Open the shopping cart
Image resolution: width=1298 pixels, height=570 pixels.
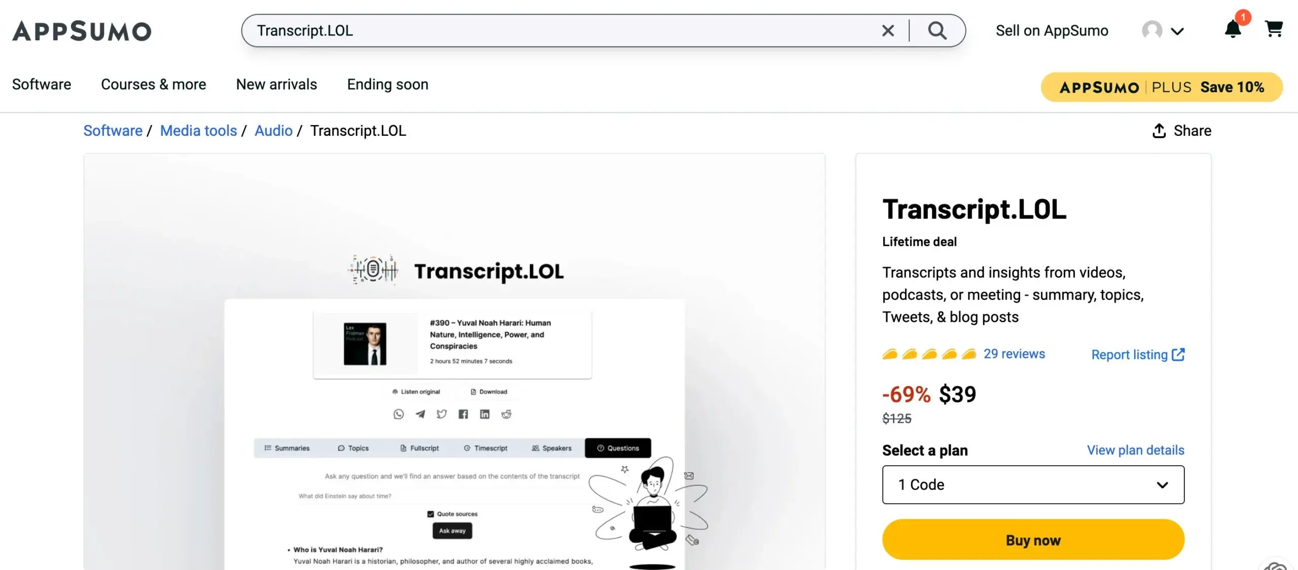(1274, 29)
